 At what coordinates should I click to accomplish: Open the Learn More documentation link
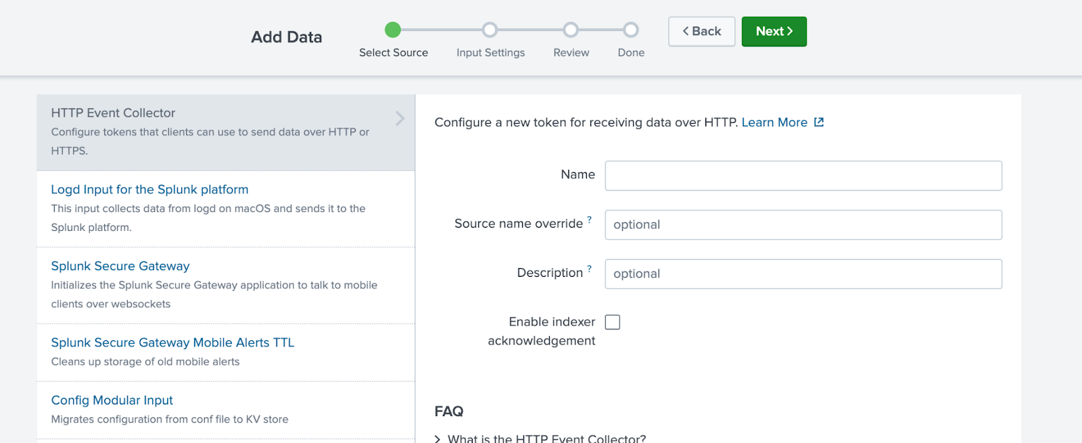[x=774, y=122]
